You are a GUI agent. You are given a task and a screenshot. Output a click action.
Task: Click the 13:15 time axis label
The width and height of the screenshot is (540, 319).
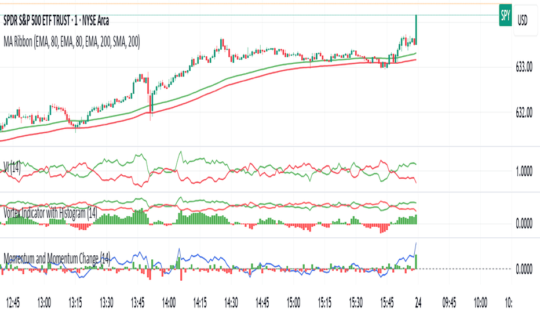75,303
